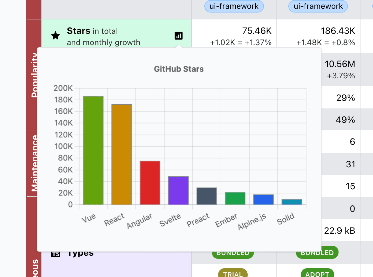Pick the green Ember bar in chart

pyautogui.click(x=235, y=198)
